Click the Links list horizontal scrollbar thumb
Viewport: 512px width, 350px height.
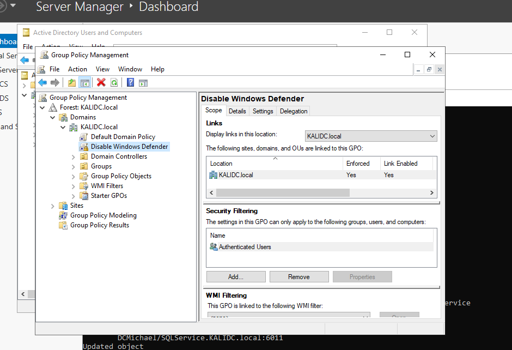283,193
